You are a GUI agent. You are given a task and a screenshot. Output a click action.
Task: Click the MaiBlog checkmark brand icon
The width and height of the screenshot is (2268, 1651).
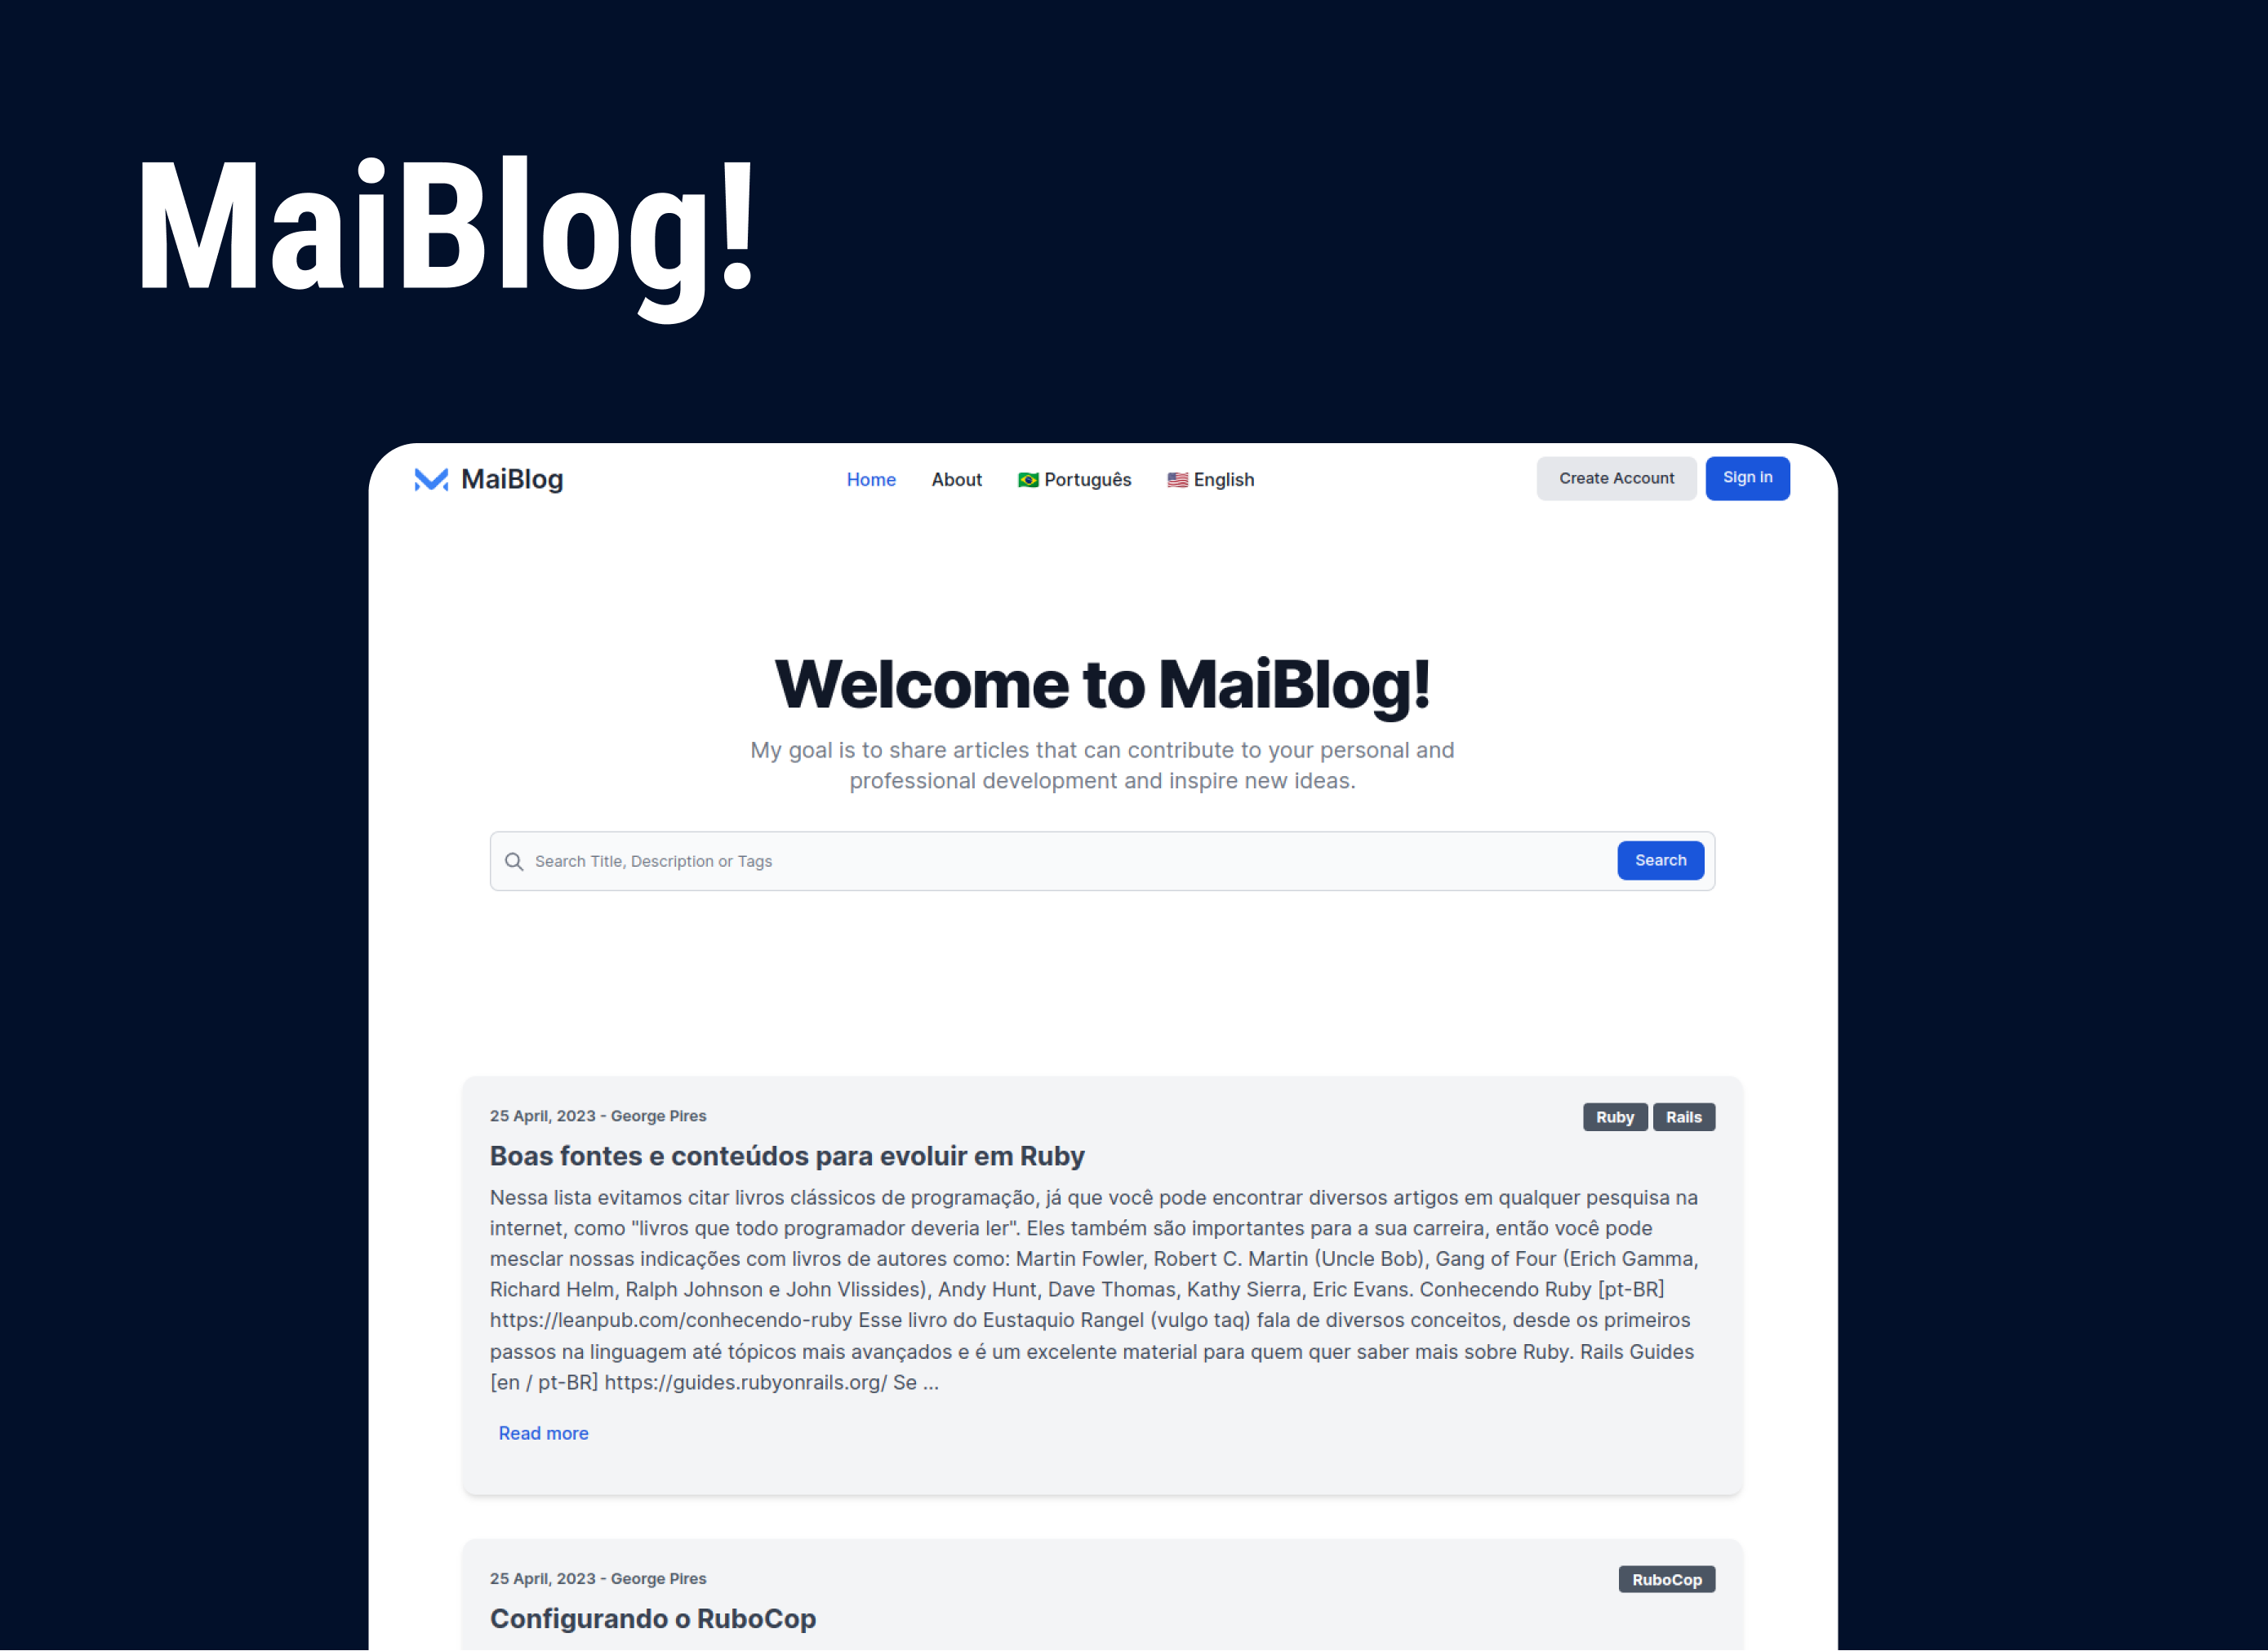coord(429,479)
